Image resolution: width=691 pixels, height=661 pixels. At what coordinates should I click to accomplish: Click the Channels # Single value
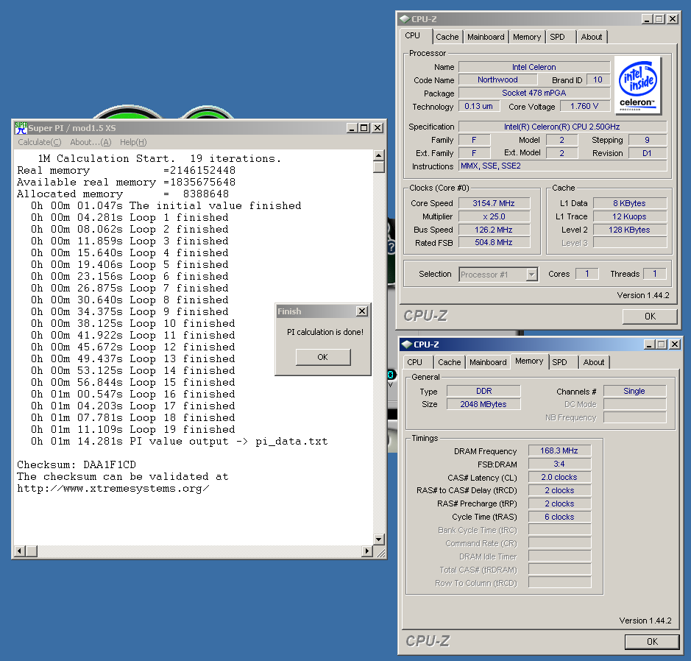634,391
